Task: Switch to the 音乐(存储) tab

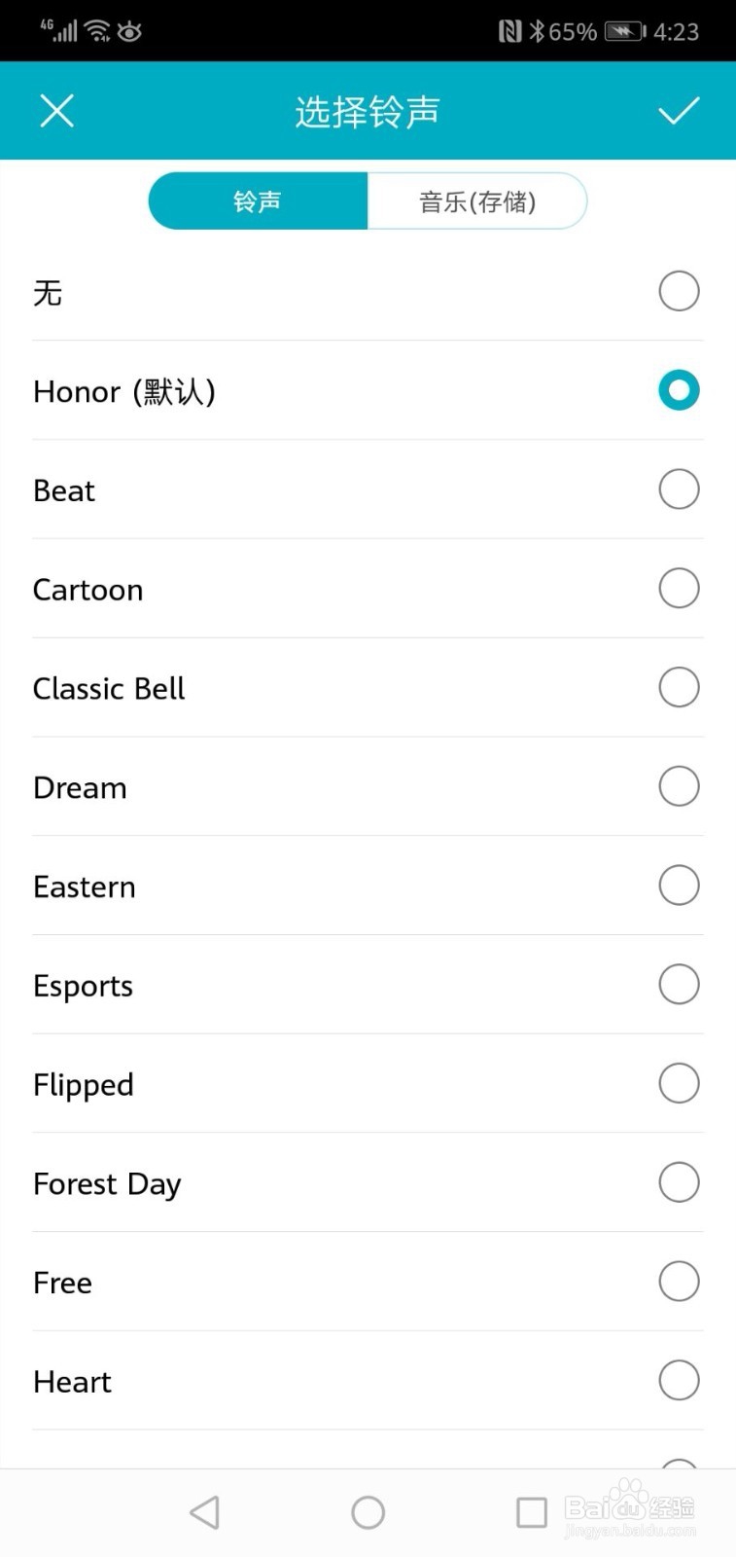Action: pos(476,201)
